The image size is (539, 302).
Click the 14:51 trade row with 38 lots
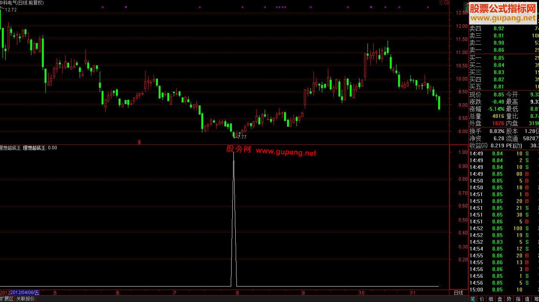click(504, 215)
